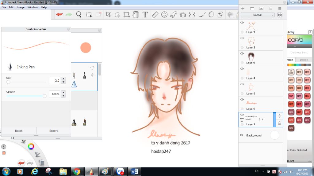This screenshot has height=176, width=314.
Task: Select the Flood Fill bucket tool
Action: click(136, 15)
